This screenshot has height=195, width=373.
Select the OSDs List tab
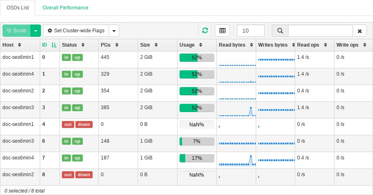point(18,8)
